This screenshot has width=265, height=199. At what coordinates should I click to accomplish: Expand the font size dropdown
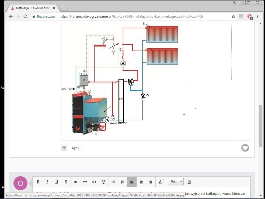(176, 182)
